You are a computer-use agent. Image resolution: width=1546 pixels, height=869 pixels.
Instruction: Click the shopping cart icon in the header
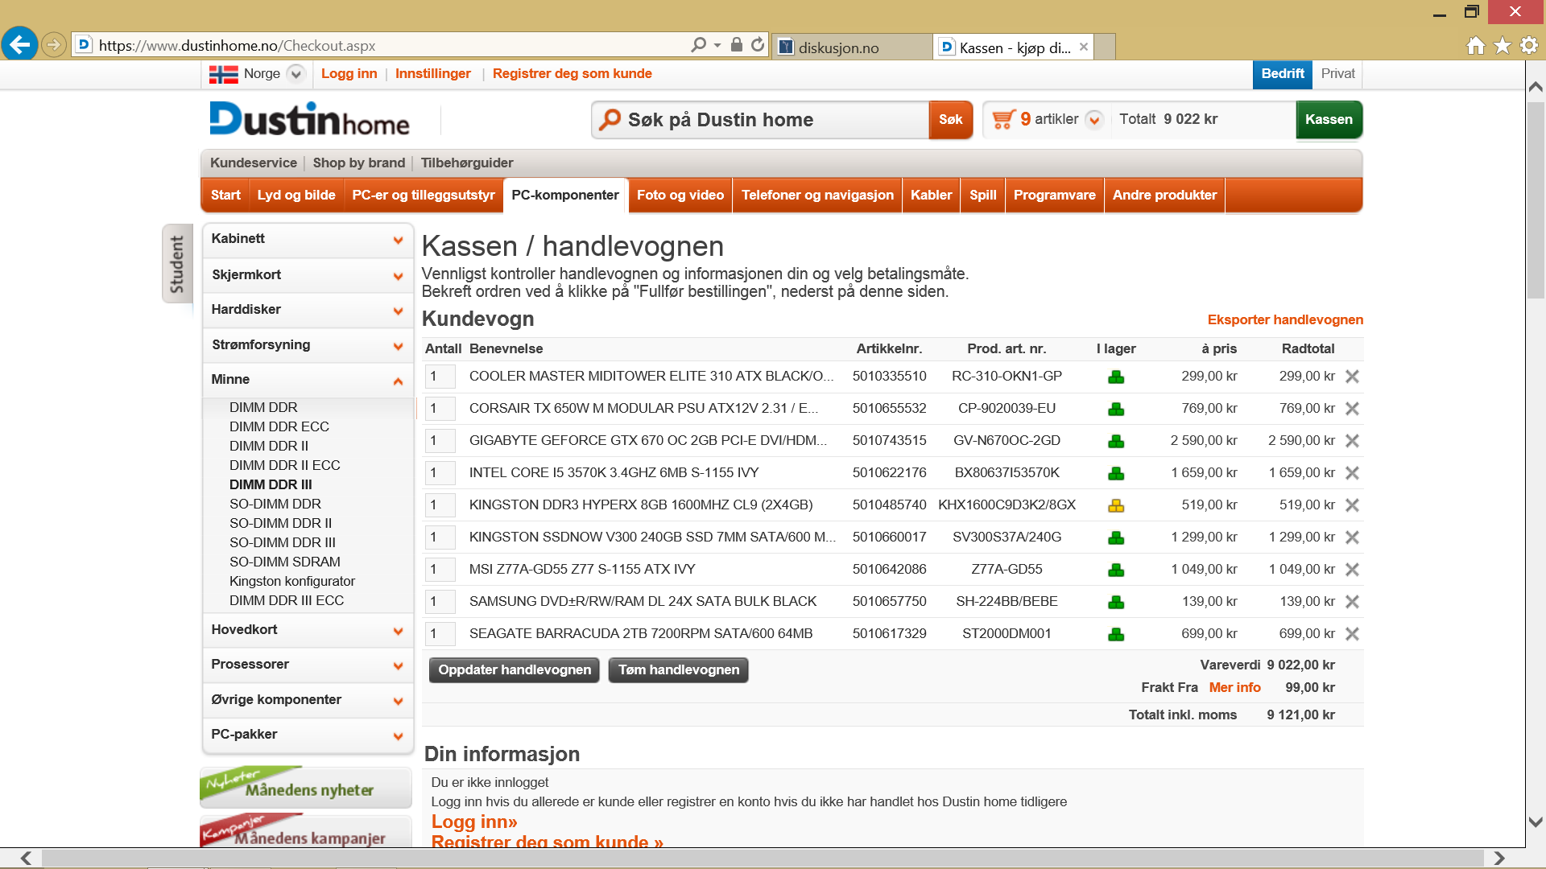[x=1003, y=119]
